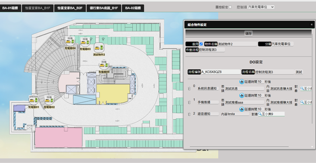316x163 pixels.
Task: Edit step 0 delay time value 10
Action: pyautogui.click(x=260, y=82)
